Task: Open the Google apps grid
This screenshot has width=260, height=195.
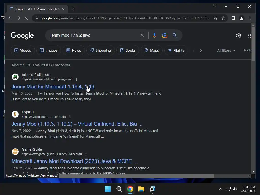Action: click(x=249, y=36)
